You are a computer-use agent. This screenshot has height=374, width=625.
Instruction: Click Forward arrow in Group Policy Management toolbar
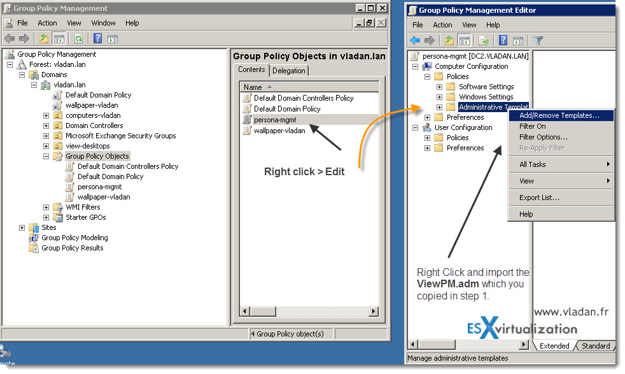tap(24, 39)
